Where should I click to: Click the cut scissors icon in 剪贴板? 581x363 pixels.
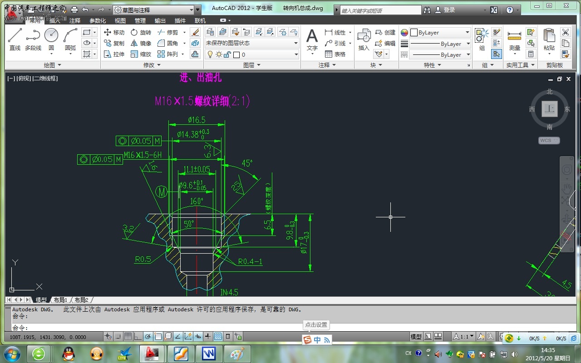tap(565, 32)
